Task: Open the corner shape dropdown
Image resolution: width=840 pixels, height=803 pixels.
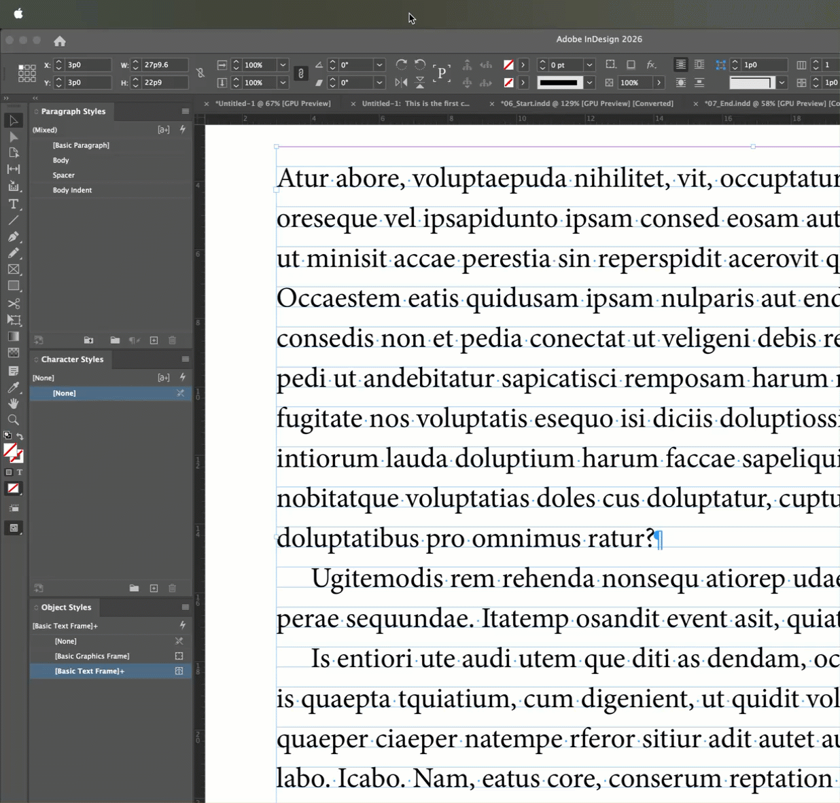Action: tap(782, 83)
